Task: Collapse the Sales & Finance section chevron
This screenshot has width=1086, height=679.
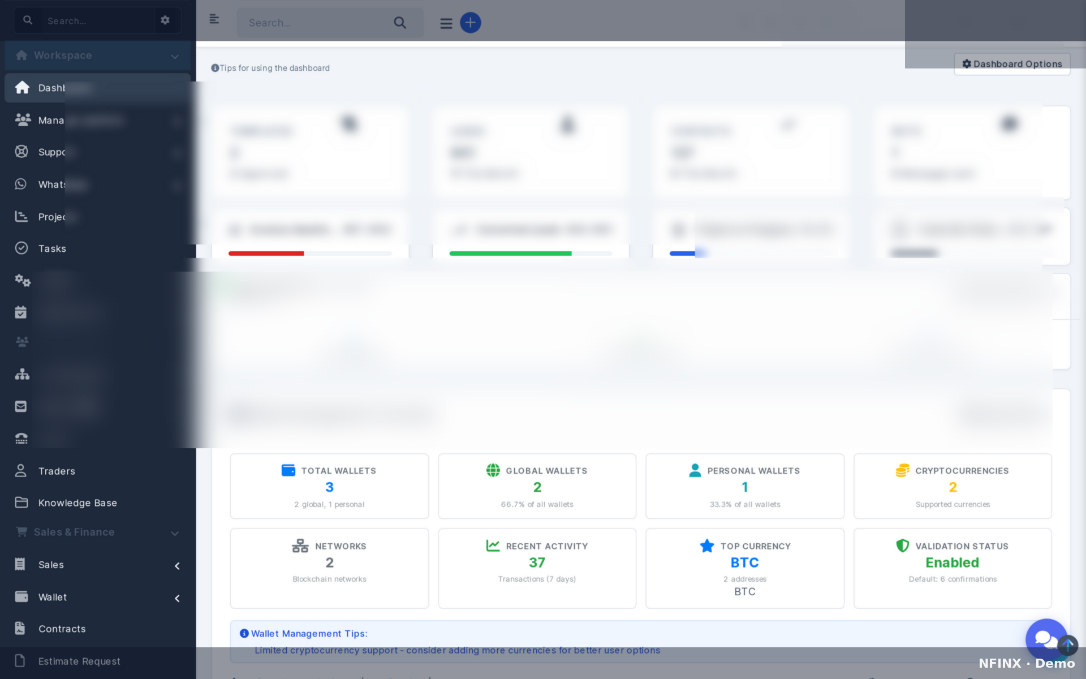Action: point(175,533)
